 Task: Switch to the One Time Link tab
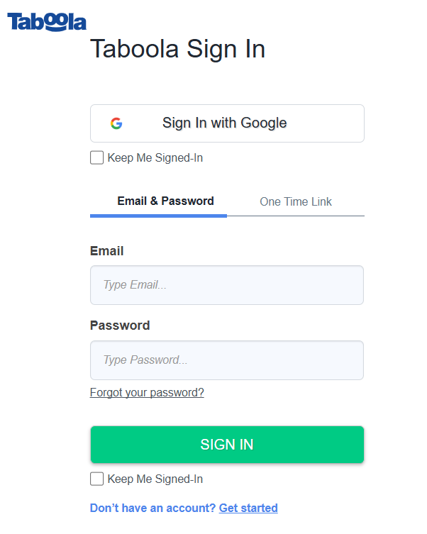click(296, 201)
